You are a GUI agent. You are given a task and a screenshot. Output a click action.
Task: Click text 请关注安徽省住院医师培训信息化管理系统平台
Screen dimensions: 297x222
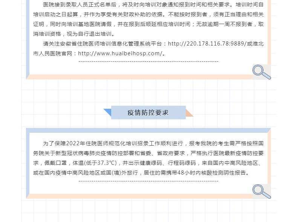point(102,44)
